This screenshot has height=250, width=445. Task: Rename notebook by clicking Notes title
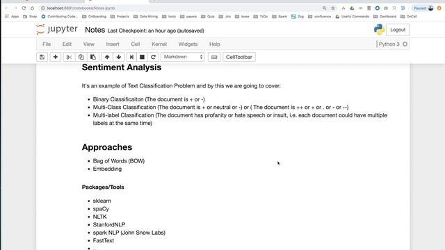point(95,30)
